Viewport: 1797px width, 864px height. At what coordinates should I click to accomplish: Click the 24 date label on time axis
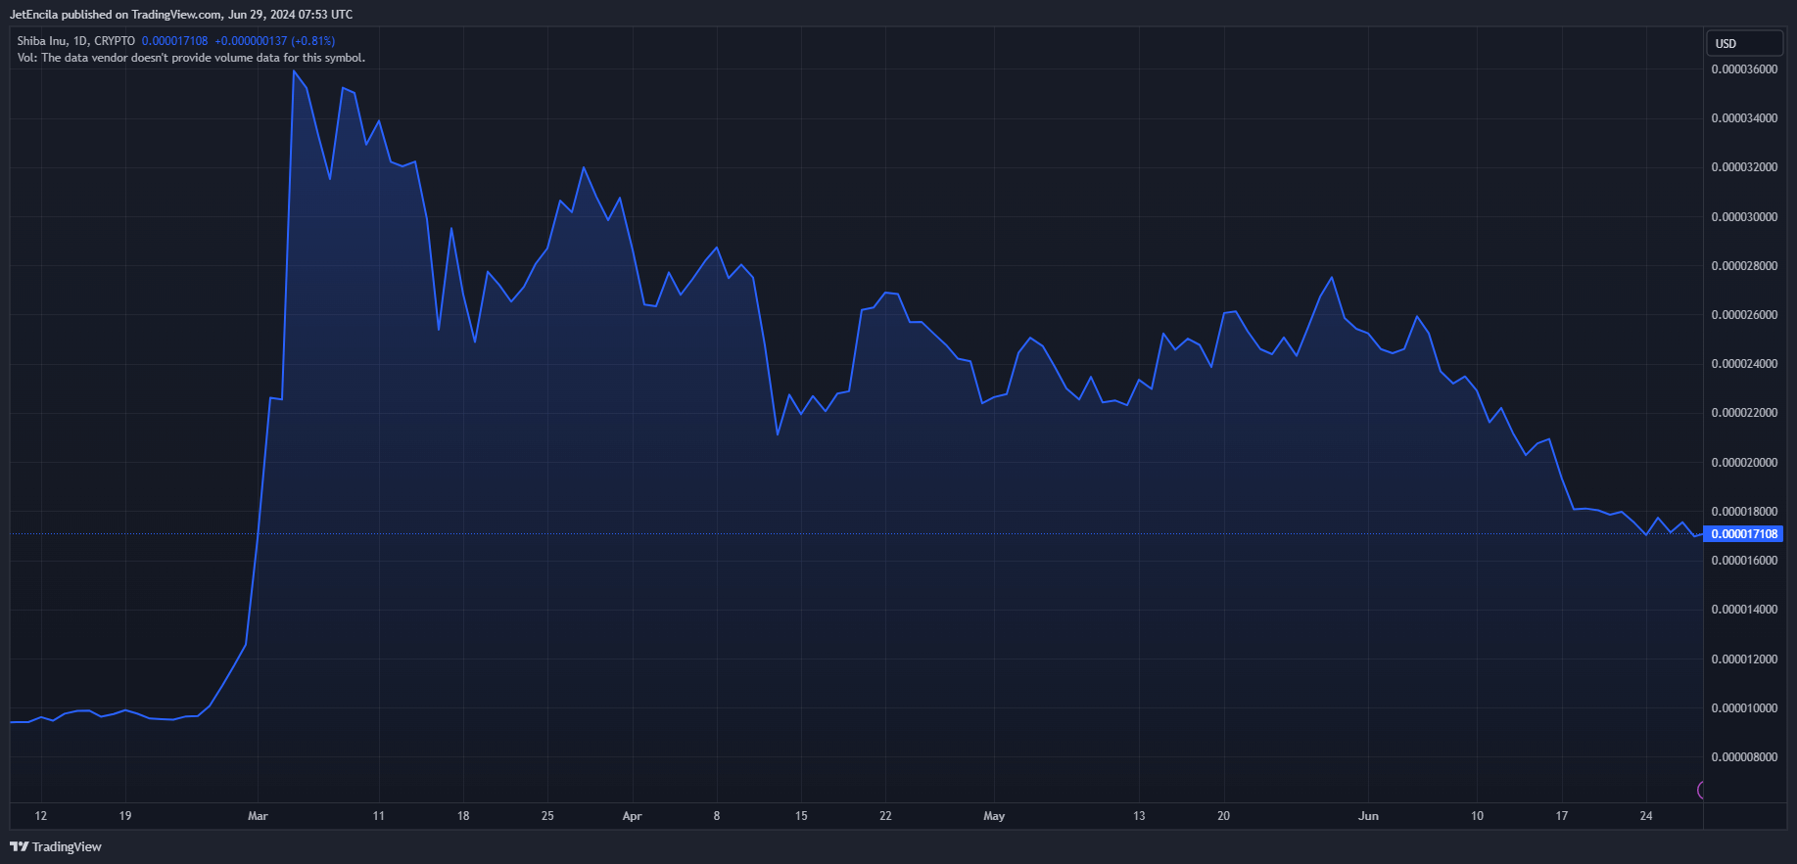click(x=1646, y=816)
